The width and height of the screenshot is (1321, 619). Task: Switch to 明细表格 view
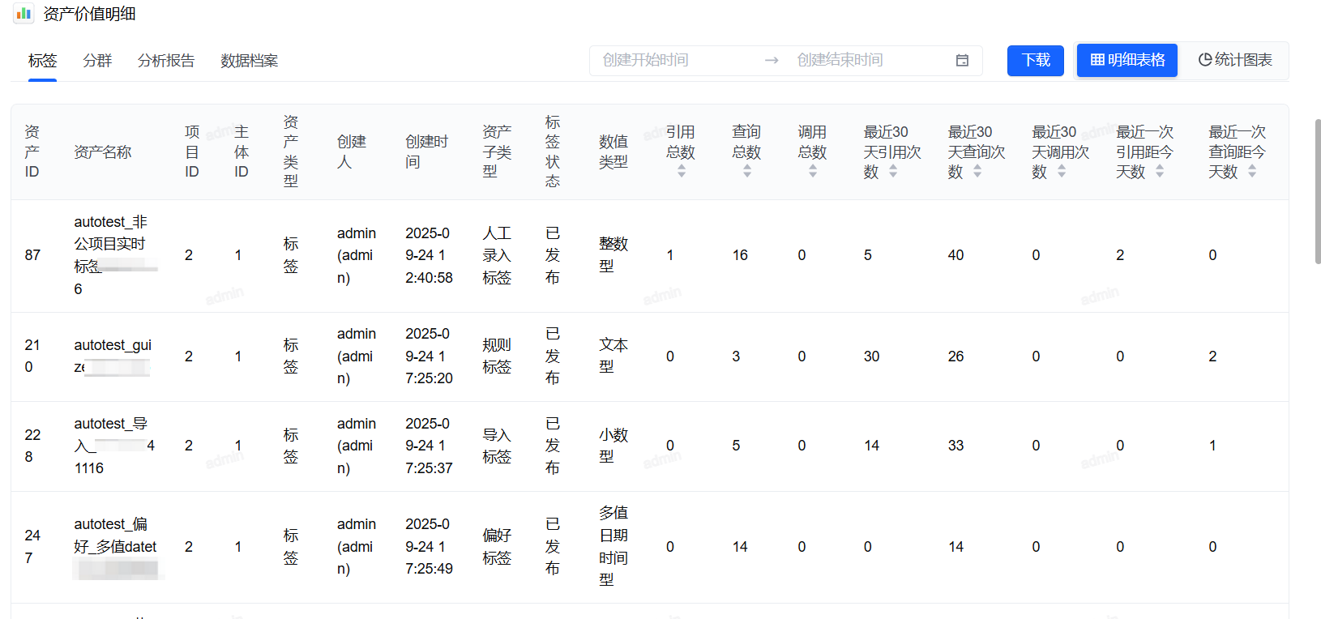(1127, 61)
